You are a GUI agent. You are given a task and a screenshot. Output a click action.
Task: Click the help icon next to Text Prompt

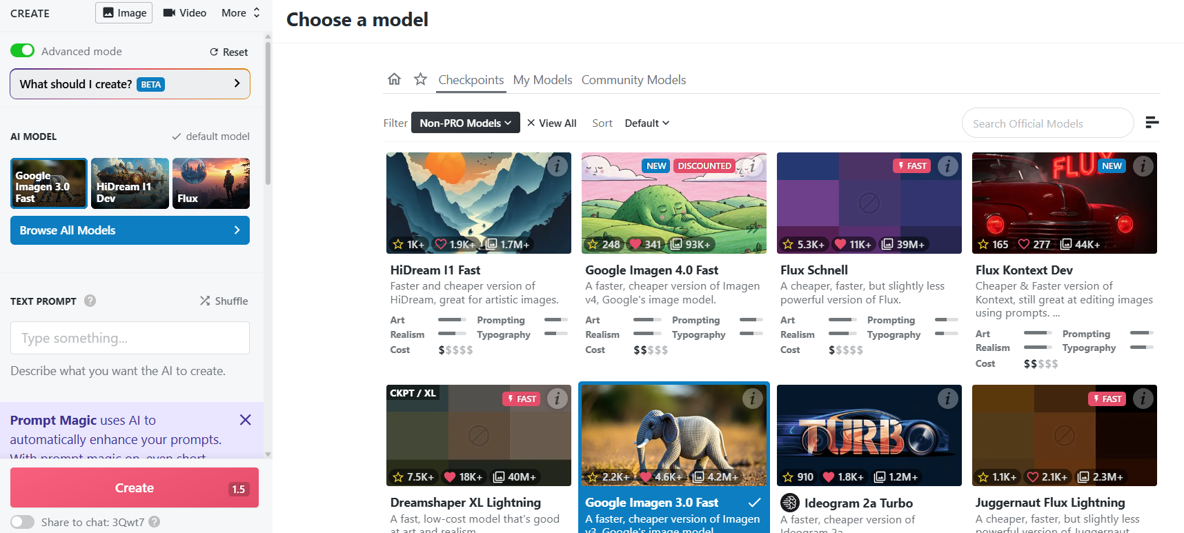pos(90,301)
